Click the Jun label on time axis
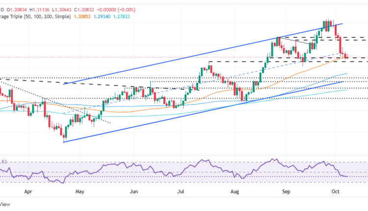 (x=133, y=193)
